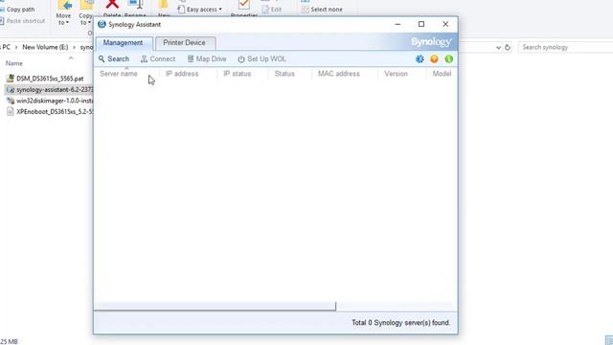Click the Set Up WOL button
The height and width of the screenshot is (345, 613).
[x=261, y=59]
